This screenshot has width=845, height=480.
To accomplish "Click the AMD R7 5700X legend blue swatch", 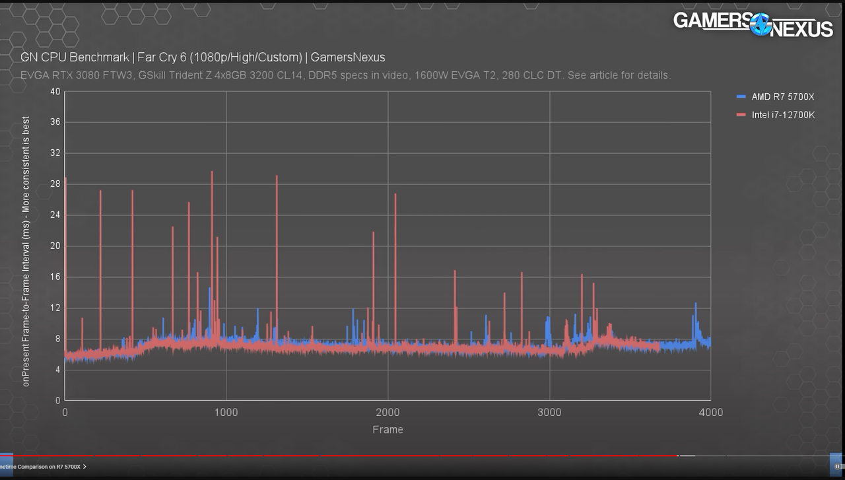I will pyautogui.click(x=741, y=96).
